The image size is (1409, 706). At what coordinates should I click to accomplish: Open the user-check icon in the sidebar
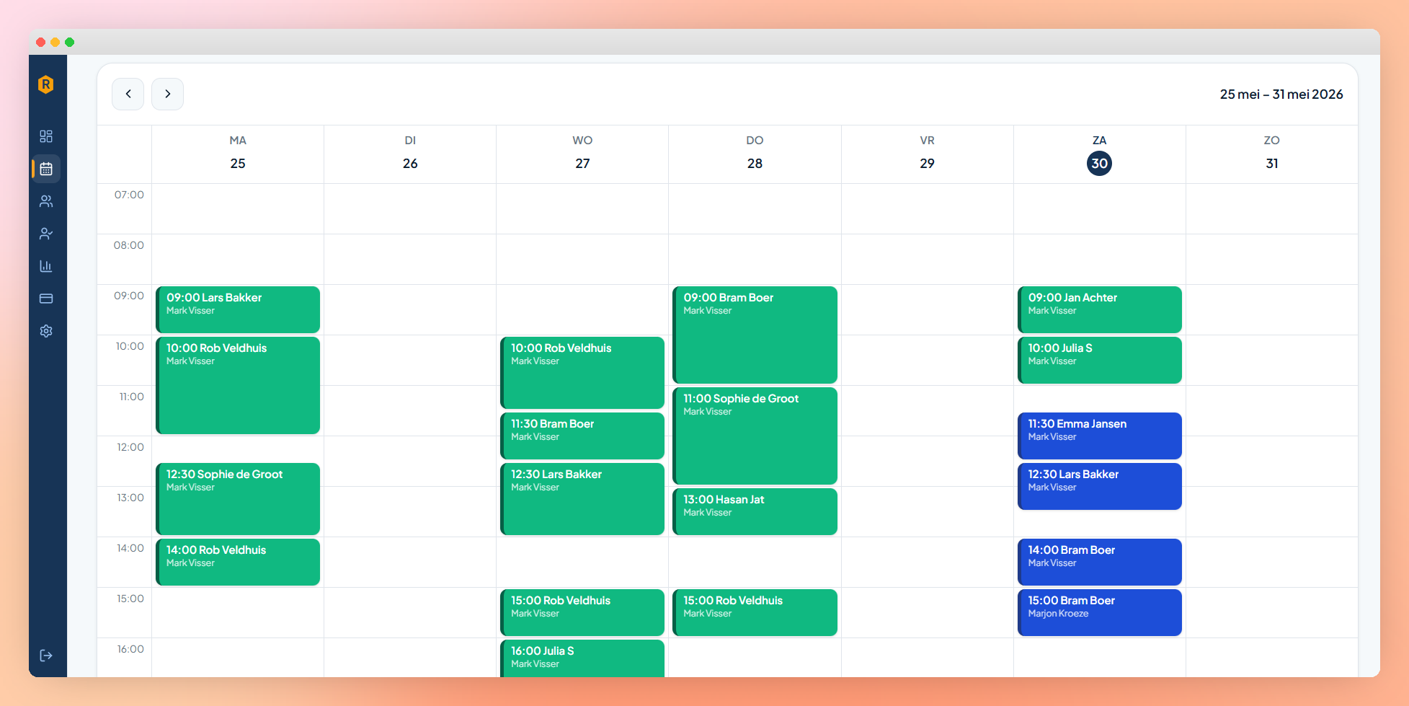pyautogui.click(x=46, y=234)
